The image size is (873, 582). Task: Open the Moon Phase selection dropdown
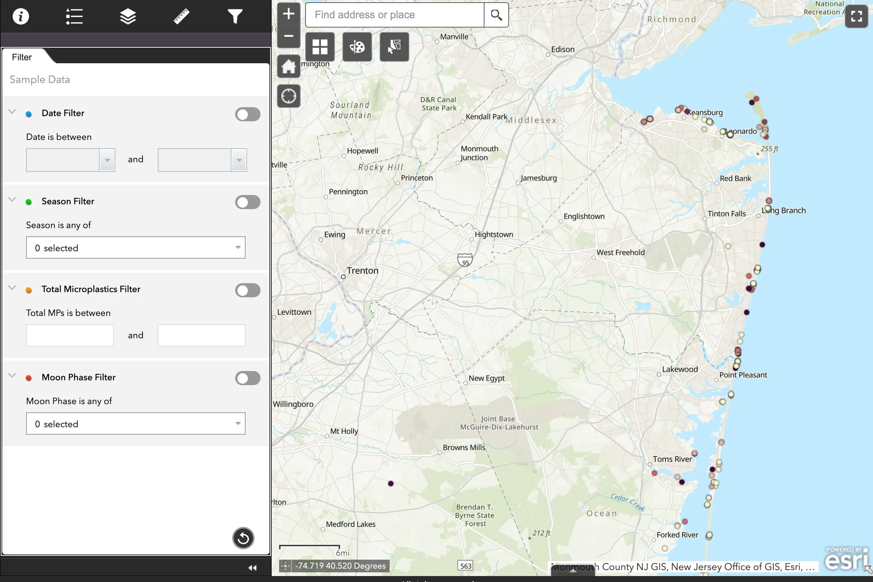[135, 423]
